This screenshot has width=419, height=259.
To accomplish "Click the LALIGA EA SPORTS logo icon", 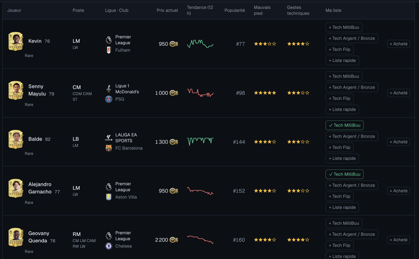I will tap(109, 138).
